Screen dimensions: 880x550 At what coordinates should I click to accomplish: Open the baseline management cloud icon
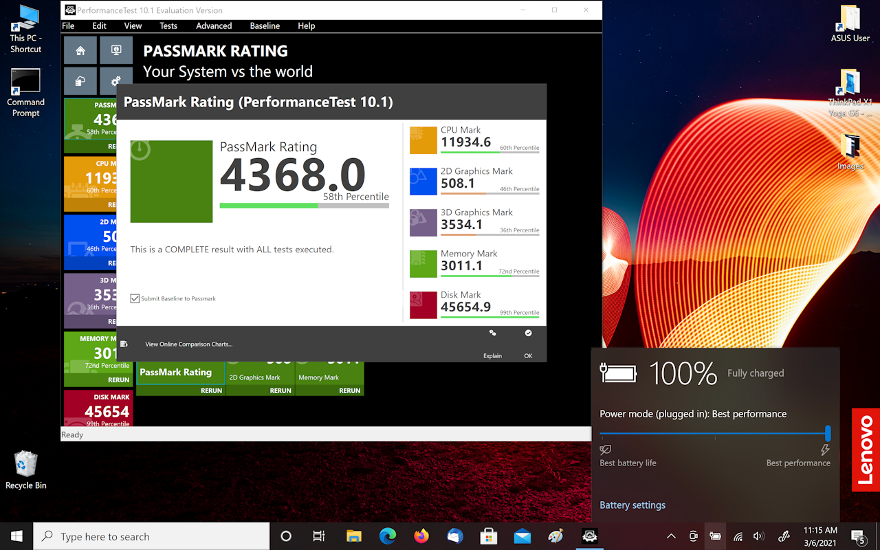[80, 82]
